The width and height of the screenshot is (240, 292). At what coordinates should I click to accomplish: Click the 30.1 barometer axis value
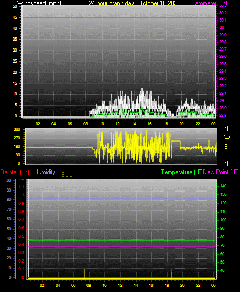pos(223,20)
